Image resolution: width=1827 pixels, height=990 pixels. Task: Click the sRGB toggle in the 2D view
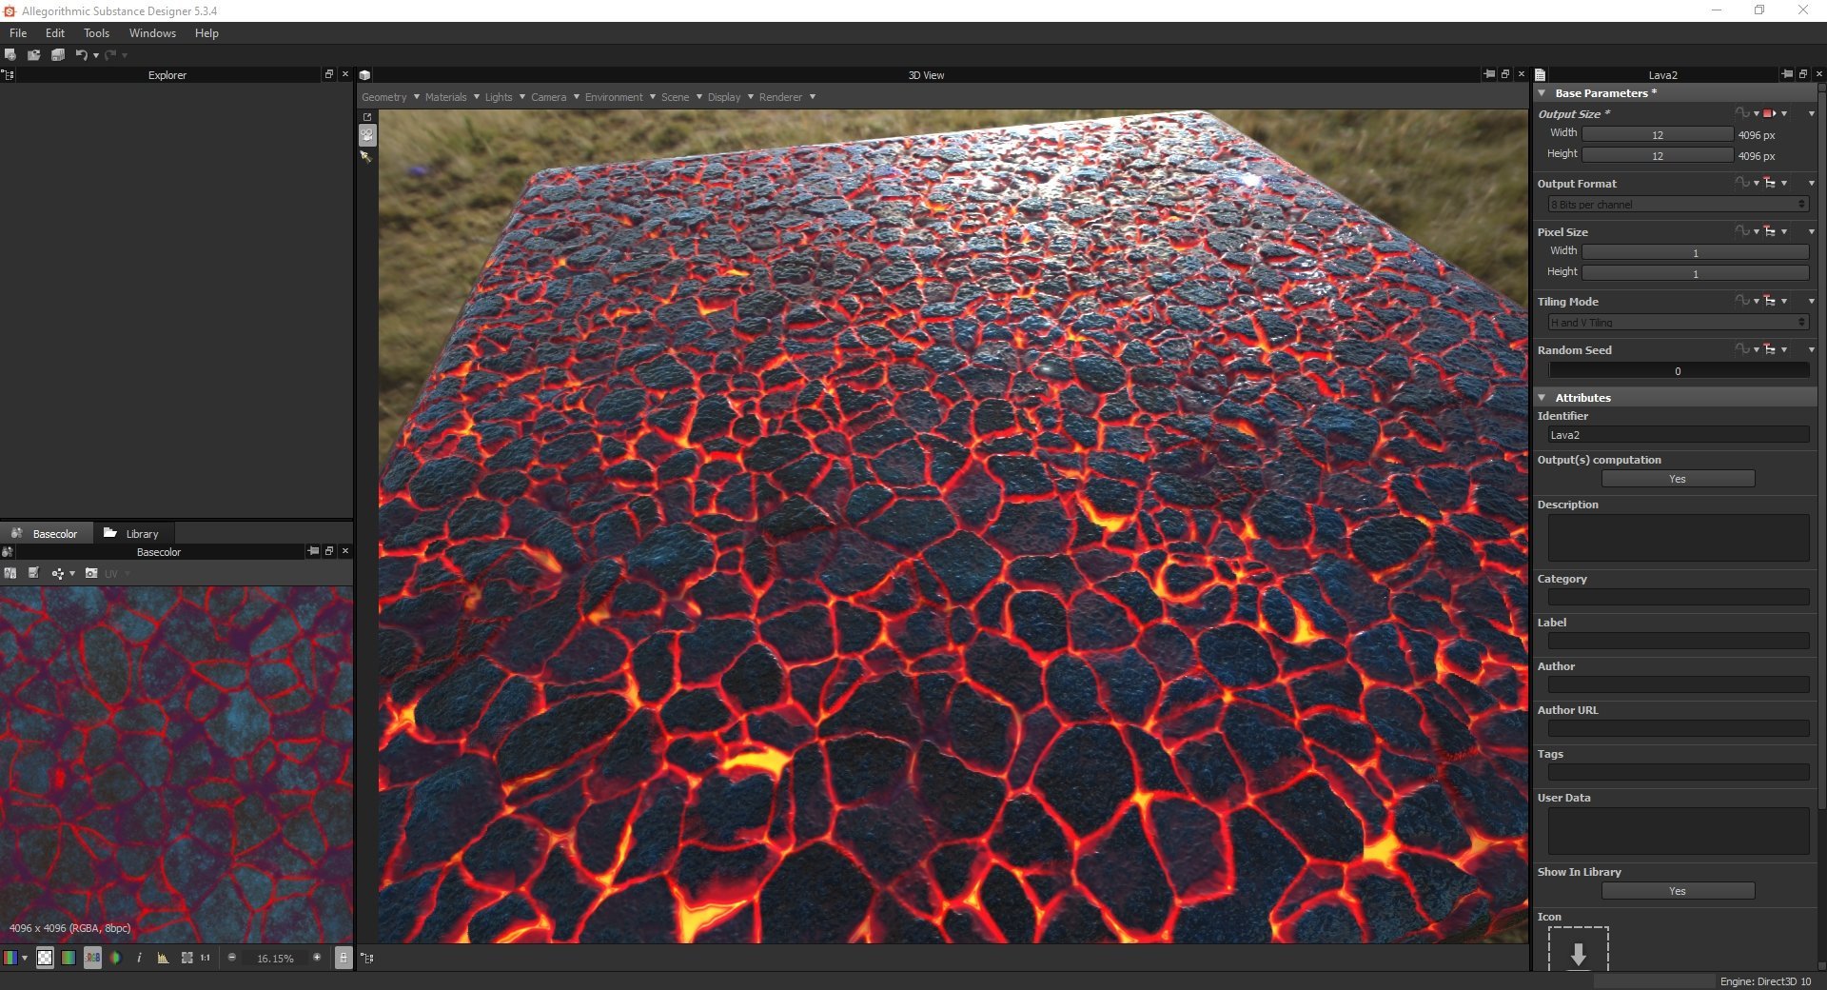click(x=91, y=958)
